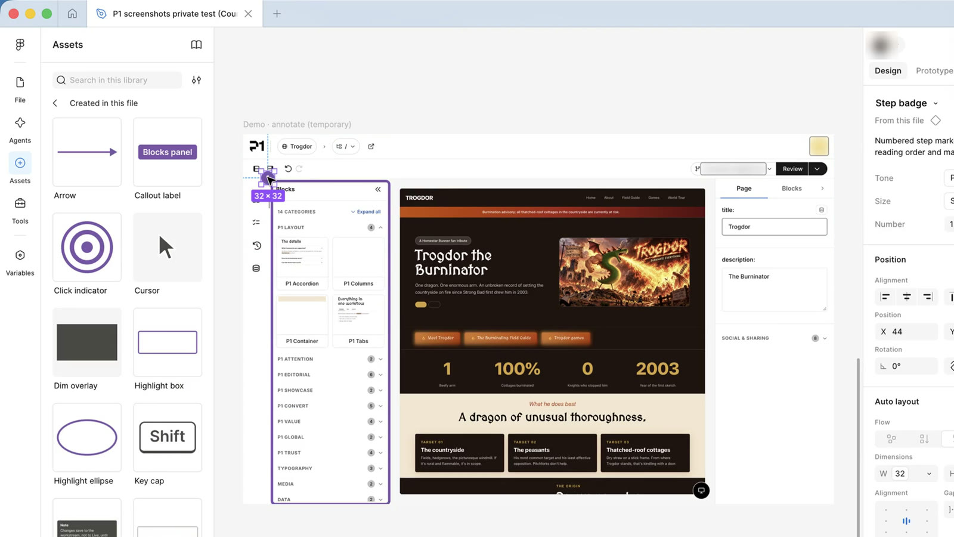
Task: Choose the wrap flow option in Auto layout
Action: (x=891, y=439)
